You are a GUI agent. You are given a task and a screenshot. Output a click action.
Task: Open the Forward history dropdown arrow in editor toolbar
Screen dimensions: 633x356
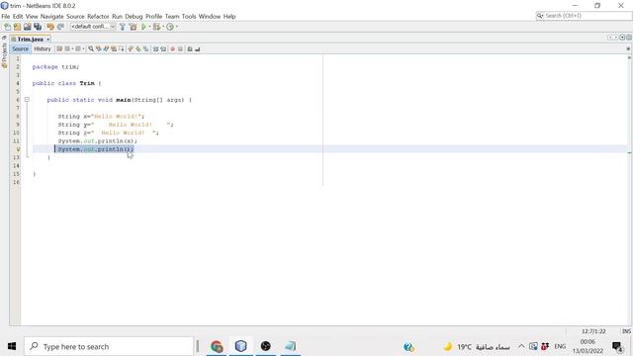tap(83, 48)
